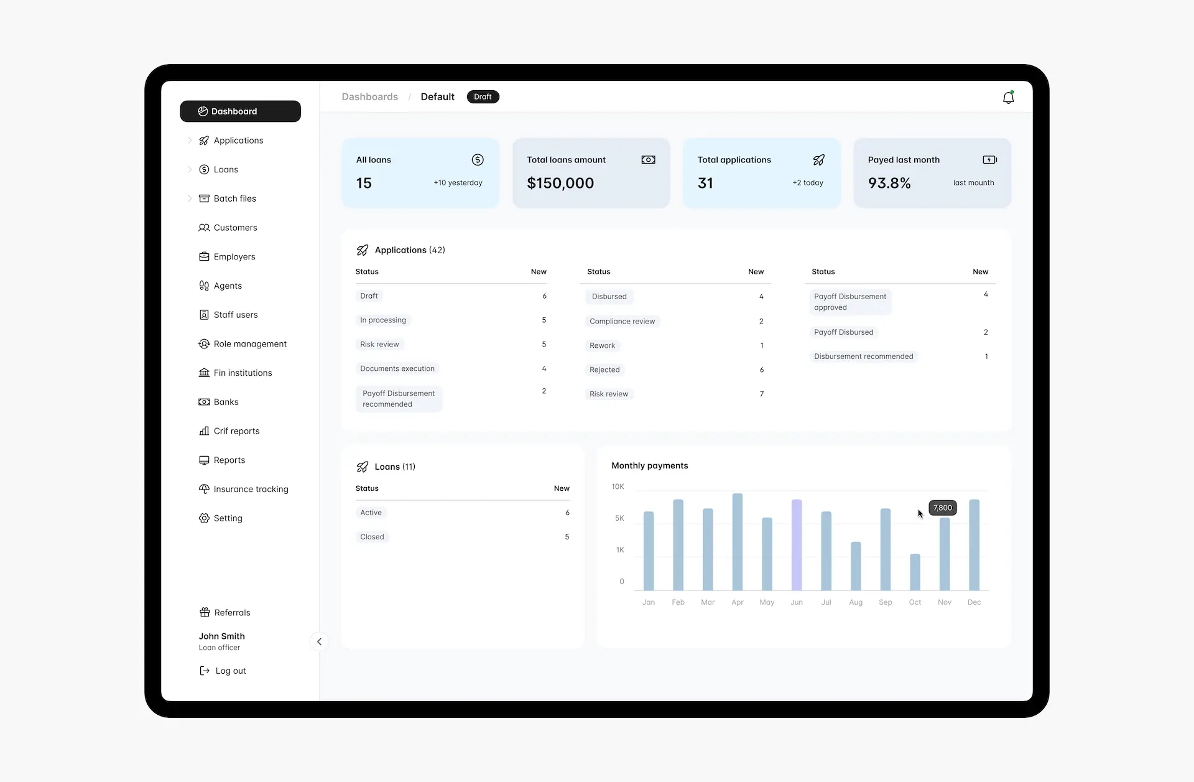Click the Active loans status chip
Viewport: 1194px width, 782px height.
(371, 512)
